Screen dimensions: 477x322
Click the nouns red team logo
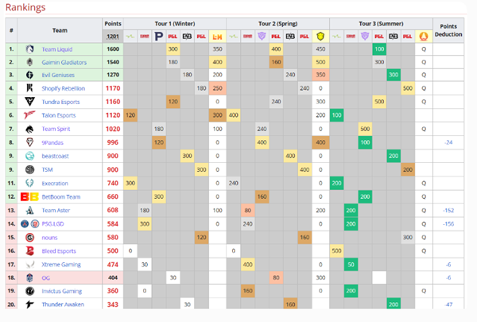click(30, 238)
